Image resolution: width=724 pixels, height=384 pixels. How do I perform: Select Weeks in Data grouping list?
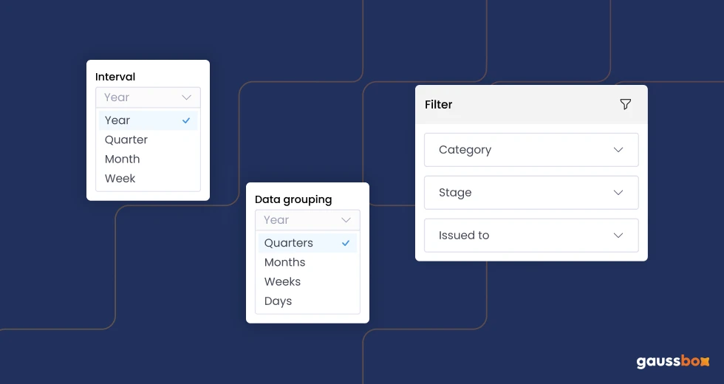(x=283, y=281)
